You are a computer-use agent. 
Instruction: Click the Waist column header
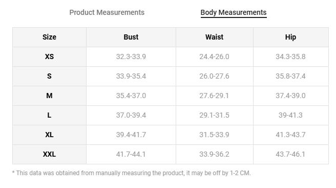pos(214,37)
